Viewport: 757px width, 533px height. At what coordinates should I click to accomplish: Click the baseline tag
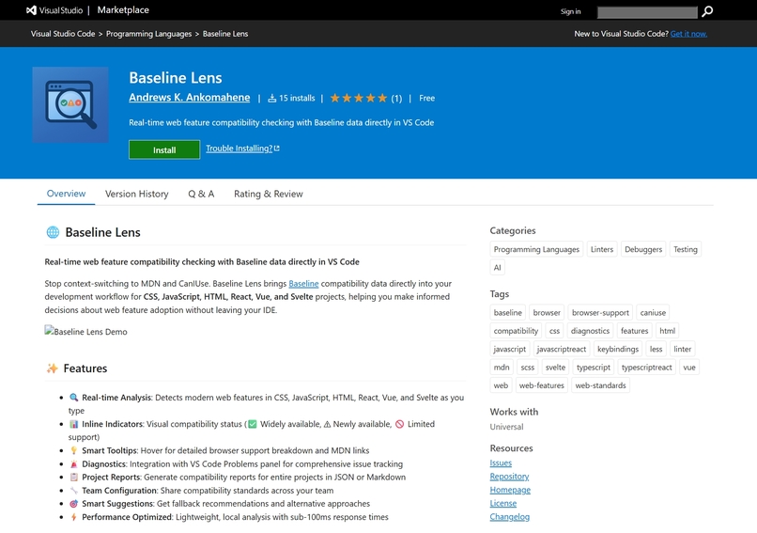(x=508, y=313)
